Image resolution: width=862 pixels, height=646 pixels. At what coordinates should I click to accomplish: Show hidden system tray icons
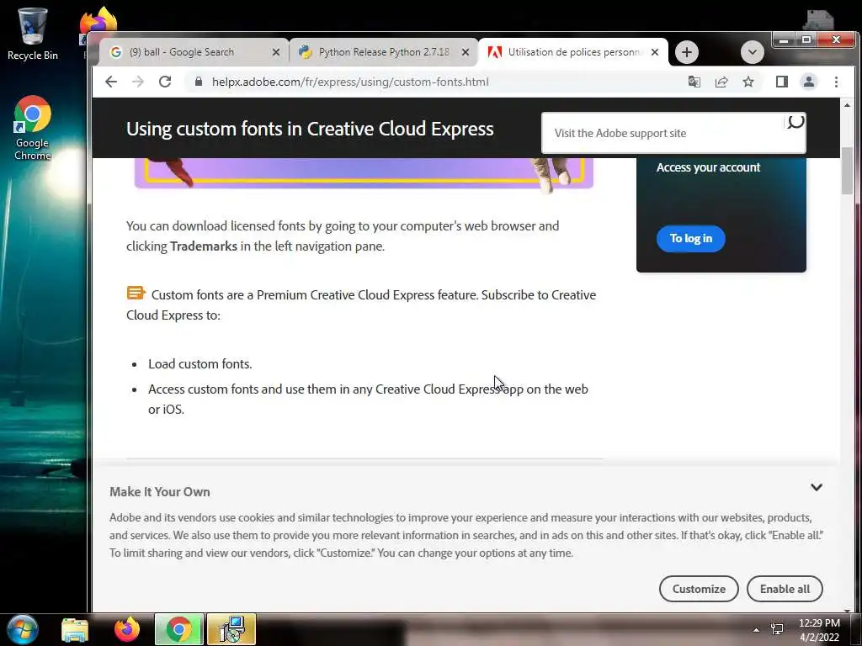tap(757, 630)
